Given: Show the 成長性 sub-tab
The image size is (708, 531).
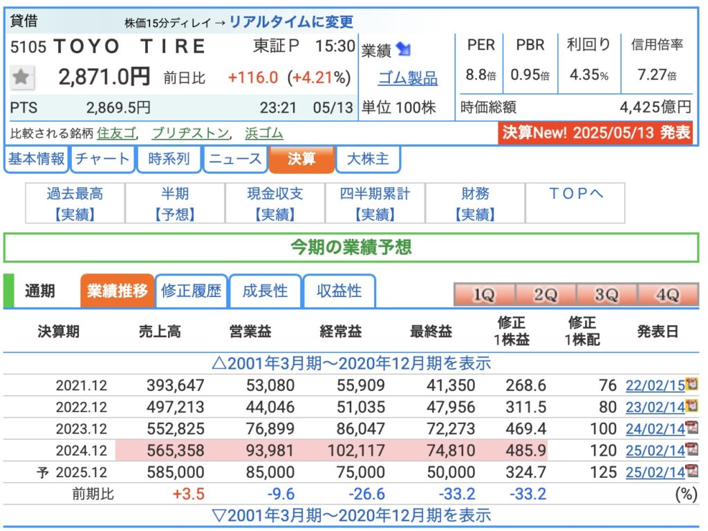Looking at the screenshot, I should pyautogui.click(x=265, y=291).
